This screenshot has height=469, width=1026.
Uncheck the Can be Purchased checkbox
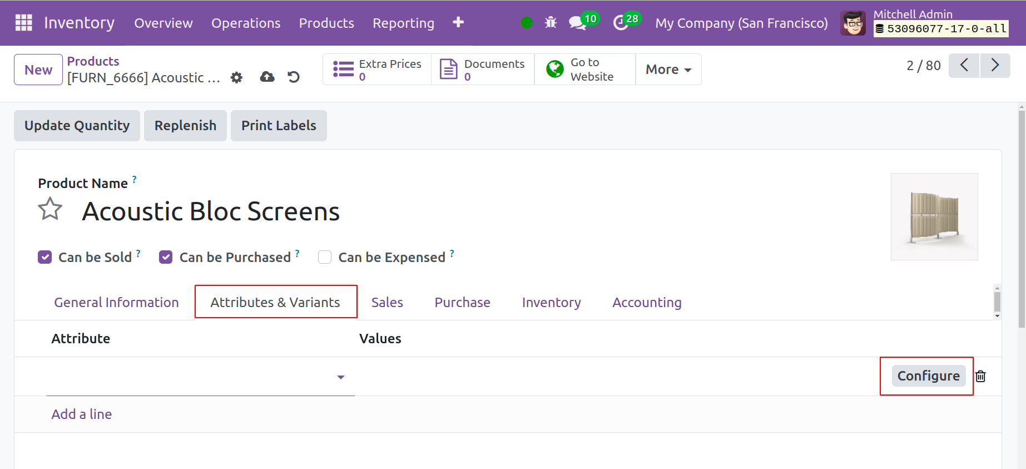click(166, 257)
